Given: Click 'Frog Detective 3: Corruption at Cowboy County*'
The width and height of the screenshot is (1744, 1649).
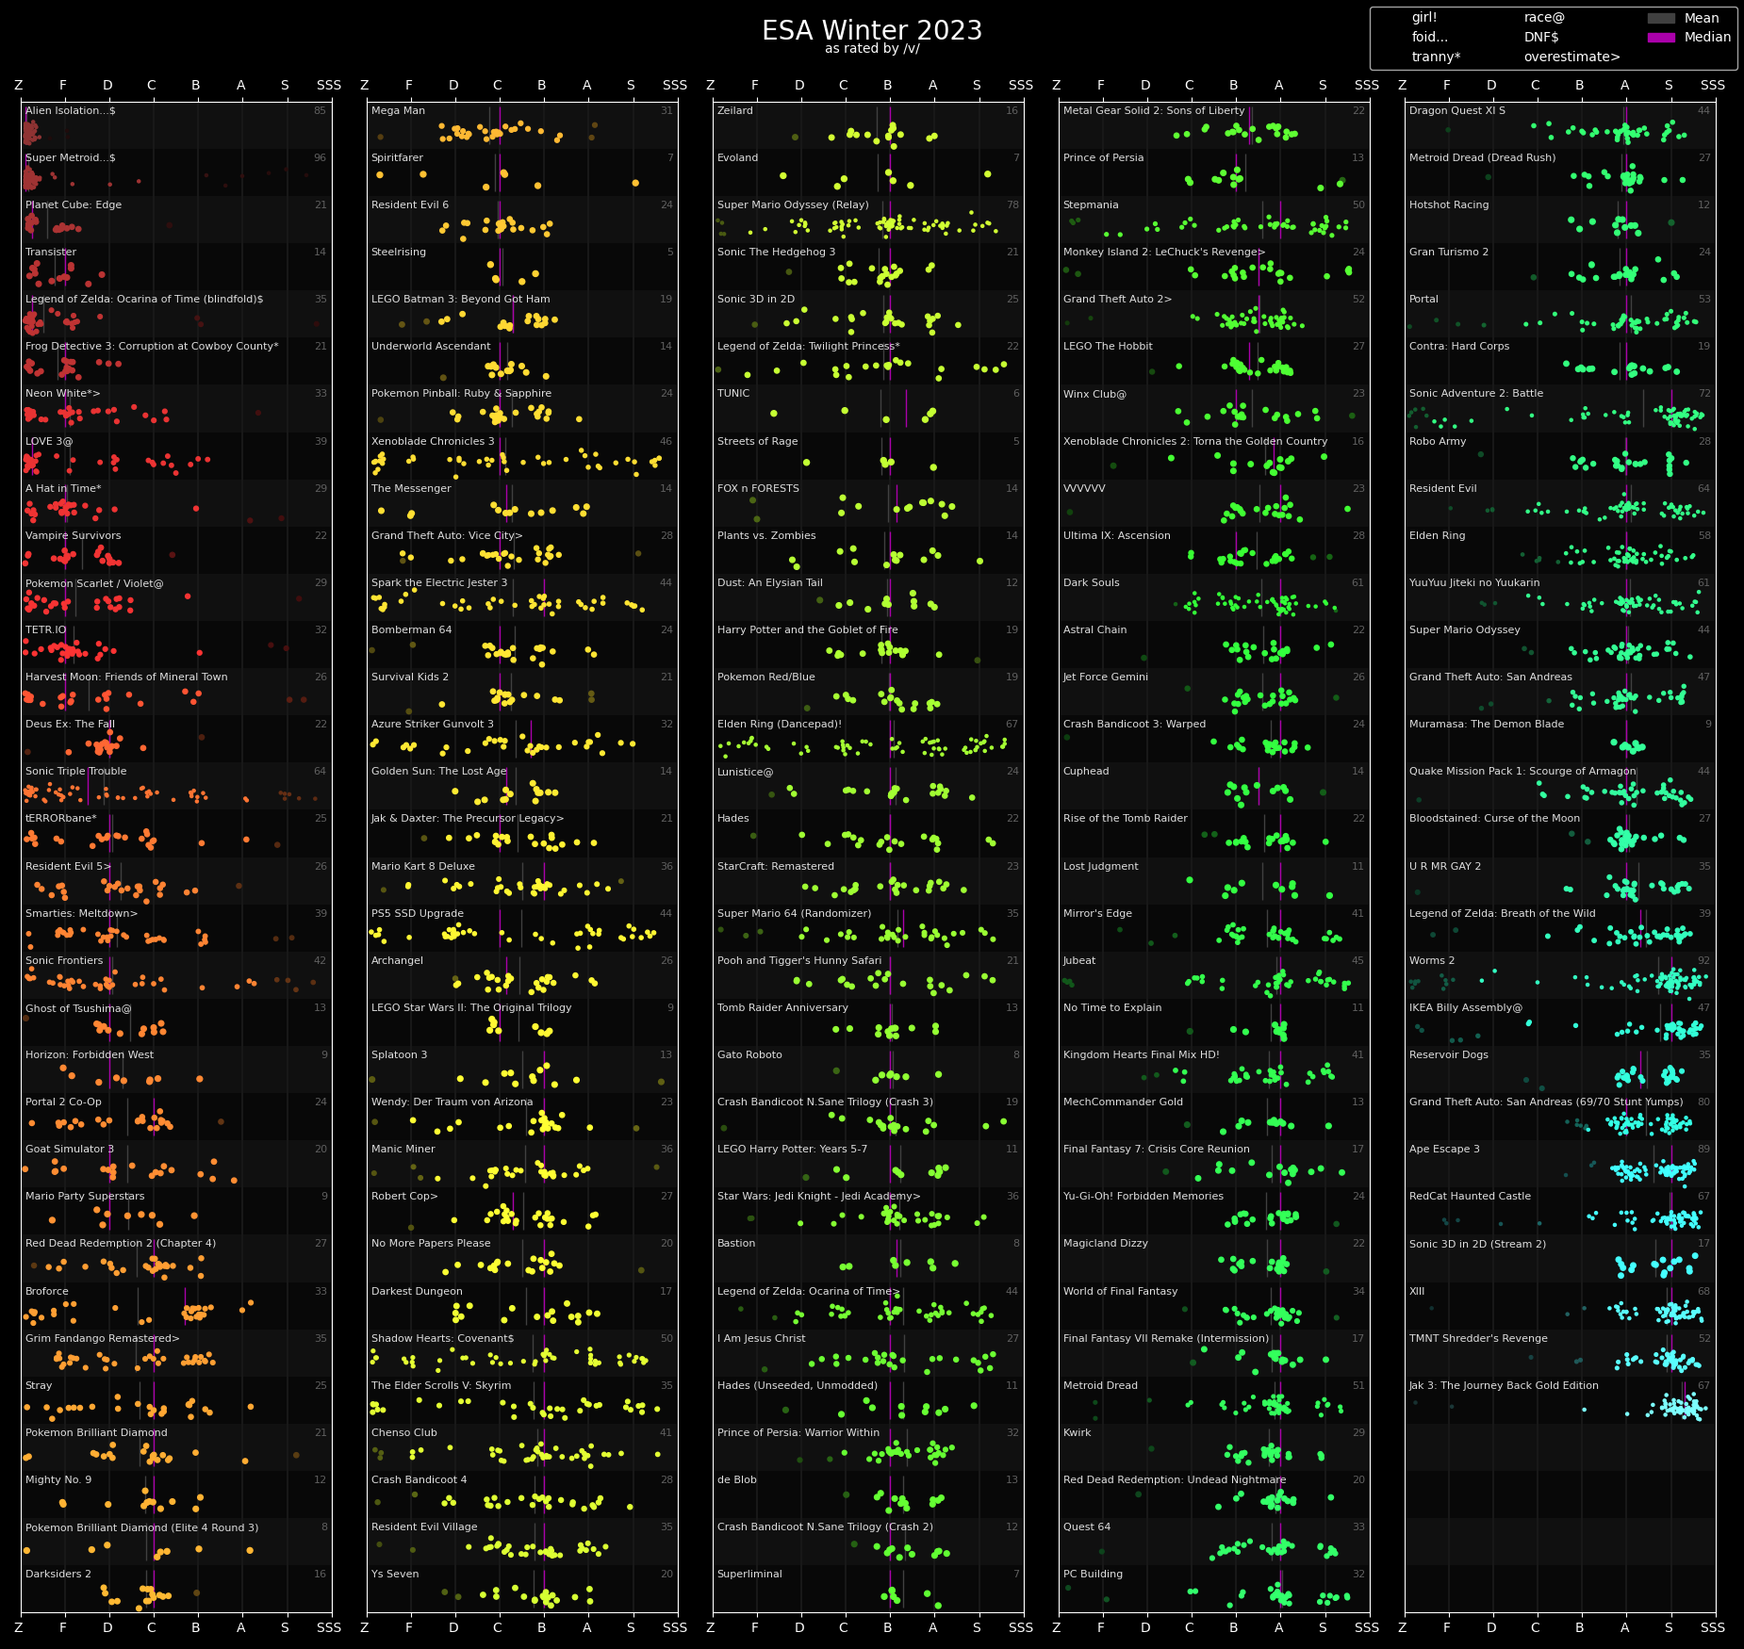Looking at the screenshot, I should point(152,347).
